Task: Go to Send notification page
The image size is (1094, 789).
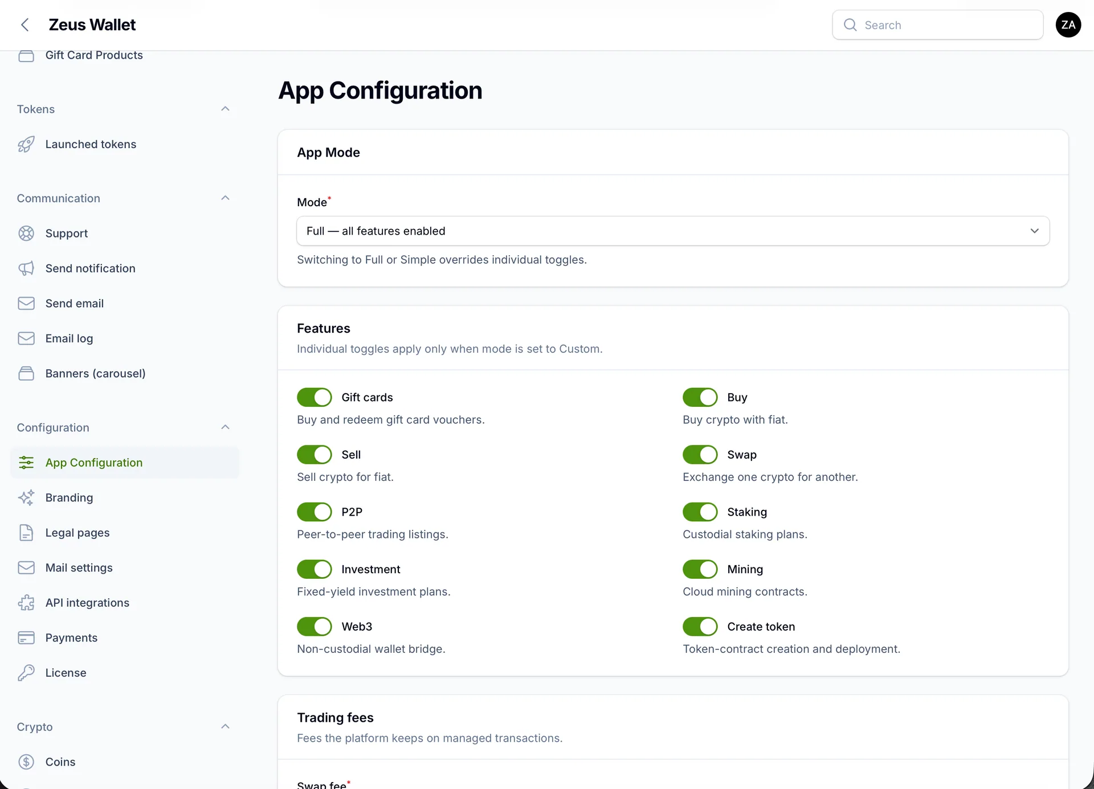Action: click(x=125, y=268)
